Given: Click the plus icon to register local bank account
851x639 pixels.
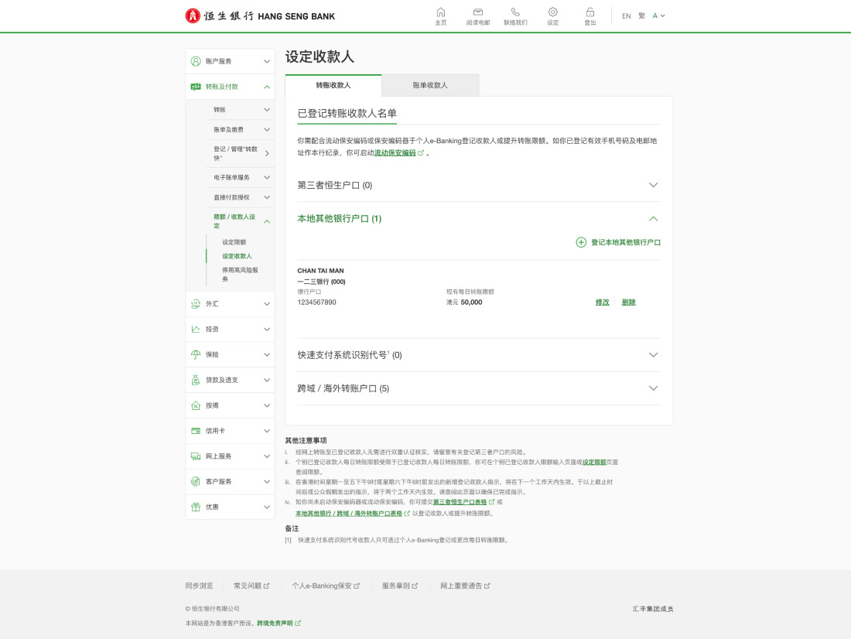Looking at the screenshot, I should [x=581, y=242].
